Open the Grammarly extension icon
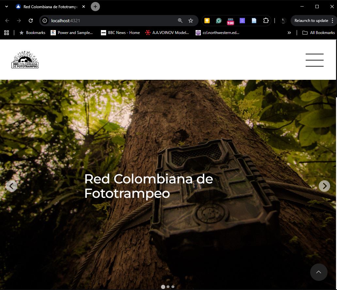The image size is (337, 290). tap(218, 21)
